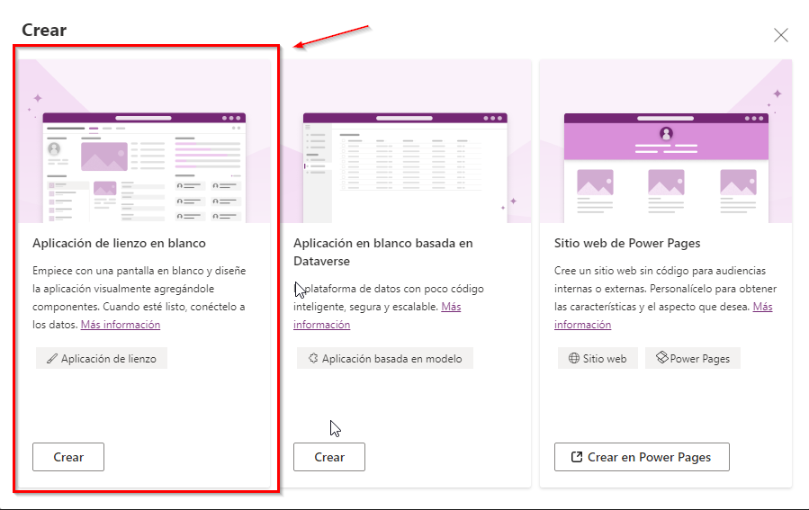Click the globe icon beside Sitio web
Screen dimensions: 809x510
(x=574, y=358)
